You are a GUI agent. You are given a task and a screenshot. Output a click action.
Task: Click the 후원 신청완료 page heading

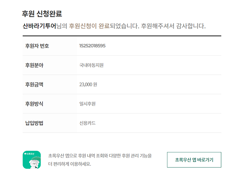pyautogui.click(x=42, y=14)
